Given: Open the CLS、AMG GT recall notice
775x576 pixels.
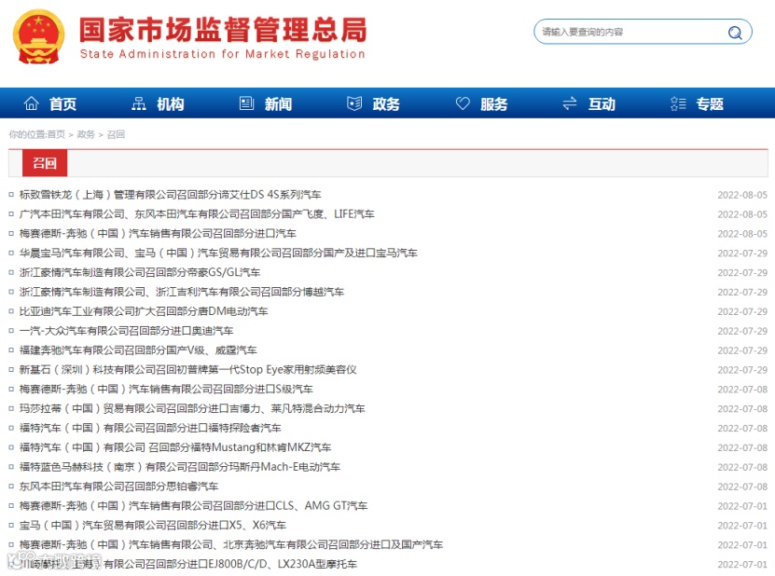Looking at the screenshot, I should coord(193,506).
